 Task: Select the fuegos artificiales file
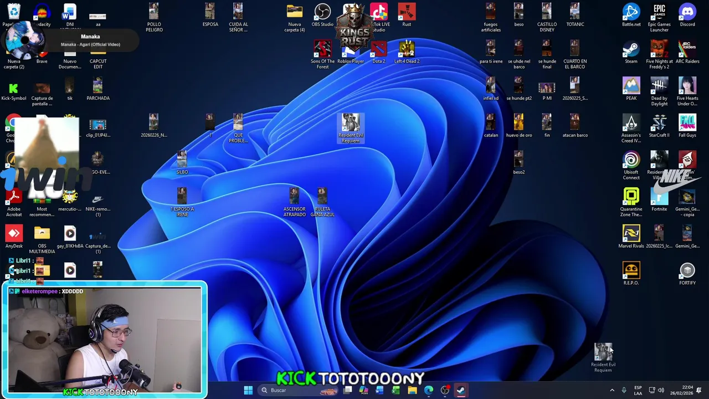491,18
